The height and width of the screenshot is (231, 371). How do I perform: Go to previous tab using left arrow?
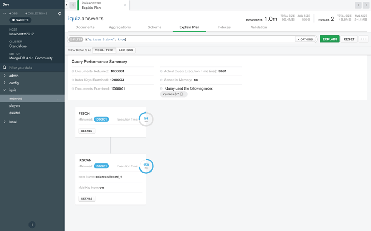tap(73, 5)
